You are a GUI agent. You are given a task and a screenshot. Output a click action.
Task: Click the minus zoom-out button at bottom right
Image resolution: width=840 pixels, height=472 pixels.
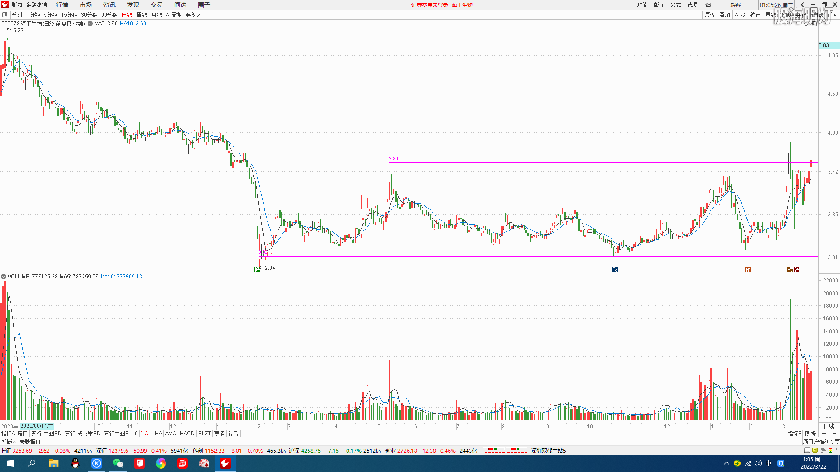834,434
